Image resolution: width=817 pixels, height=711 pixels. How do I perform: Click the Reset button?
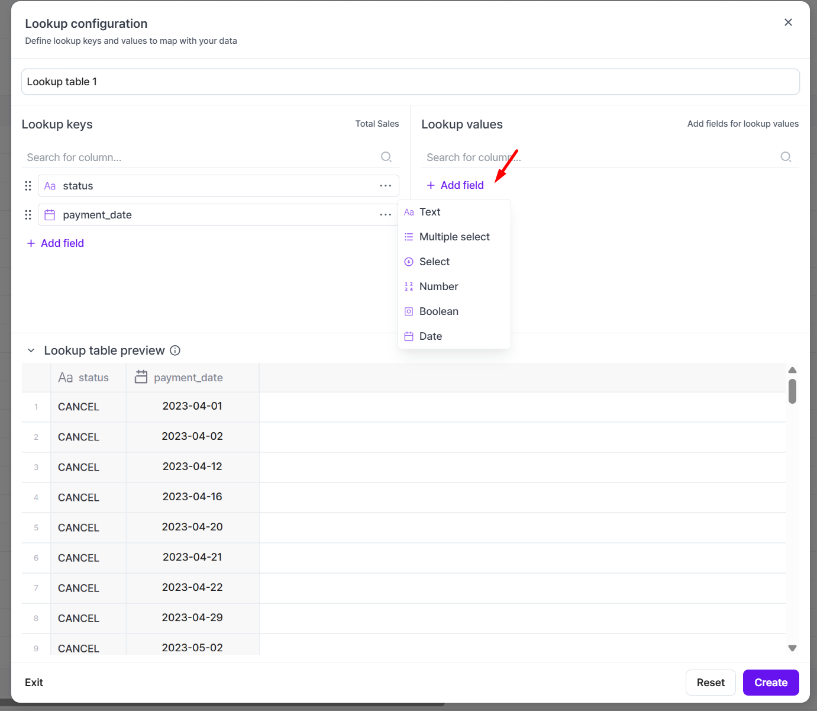click(x=710, y=683)
